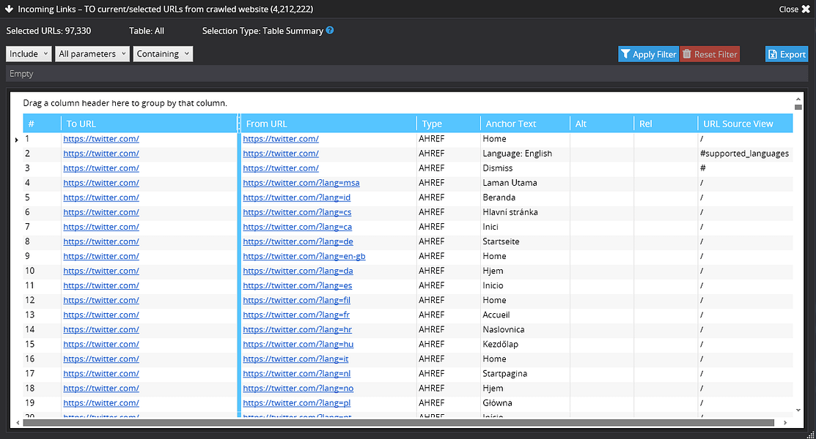Screen dimensions: 816x439
Task: Click the row 1 indicator arrow
Action: pyautogui.click(x=17, y=139)
